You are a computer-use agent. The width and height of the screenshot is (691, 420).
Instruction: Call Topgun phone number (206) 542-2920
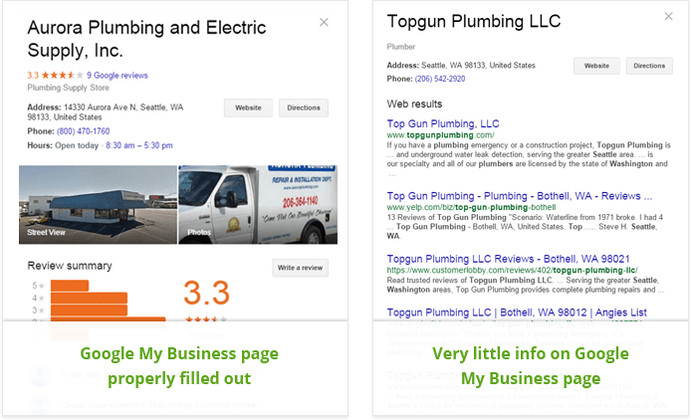coord(440,79)
